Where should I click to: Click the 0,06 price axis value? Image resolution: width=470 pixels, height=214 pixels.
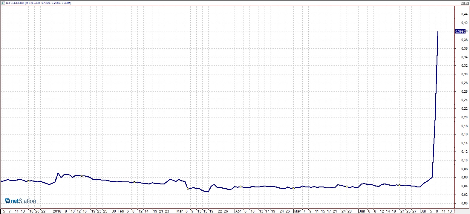click(x=464, y=177)
